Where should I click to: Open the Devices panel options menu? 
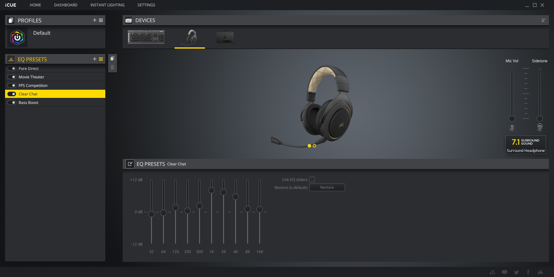[543, 20]
